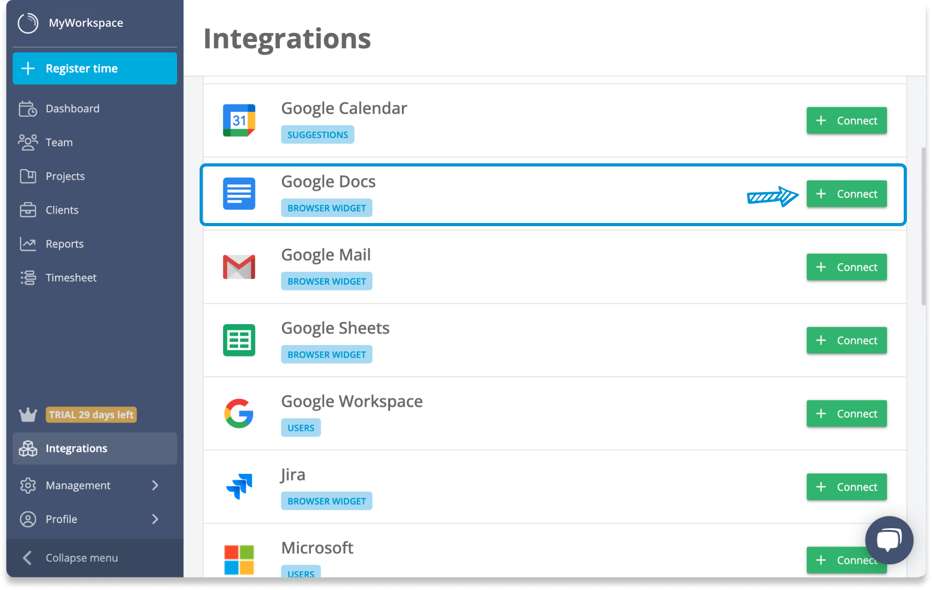932x590 pixels.
Task: Click the Google Sheets logo
Action: [x=239, y=340]
